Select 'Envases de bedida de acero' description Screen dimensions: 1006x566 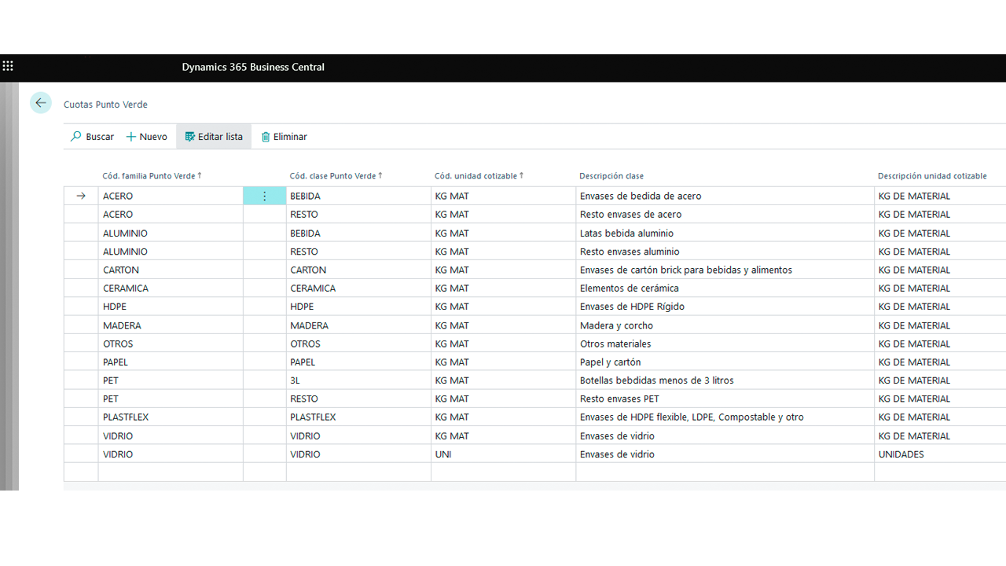click(x=725, y=196)
